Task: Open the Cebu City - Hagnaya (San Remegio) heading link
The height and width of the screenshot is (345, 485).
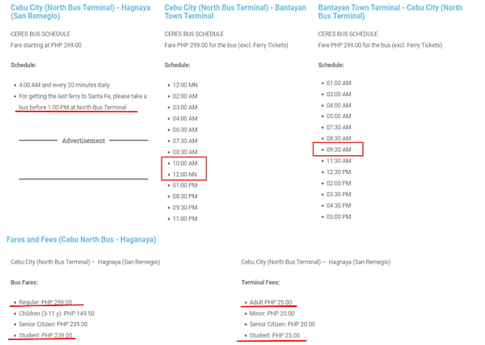Action: tap(80, 12)
